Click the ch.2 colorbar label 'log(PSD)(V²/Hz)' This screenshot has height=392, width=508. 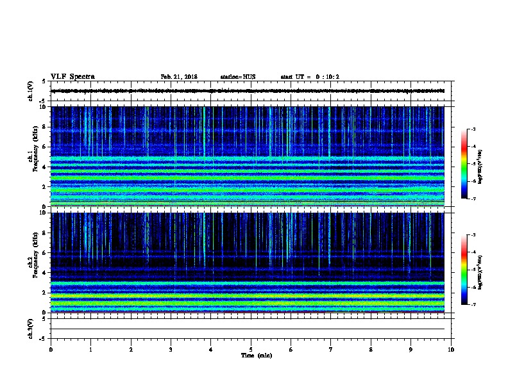[x=480, y=273]
